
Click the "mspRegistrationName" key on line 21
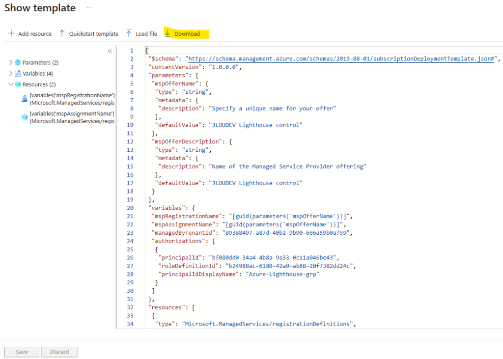coord(187,216)
